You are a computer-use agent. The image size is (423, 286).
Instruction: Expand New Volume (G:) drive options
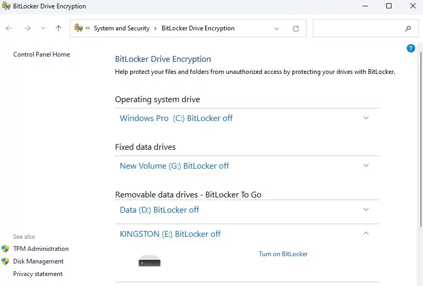(x=366, y=166)
